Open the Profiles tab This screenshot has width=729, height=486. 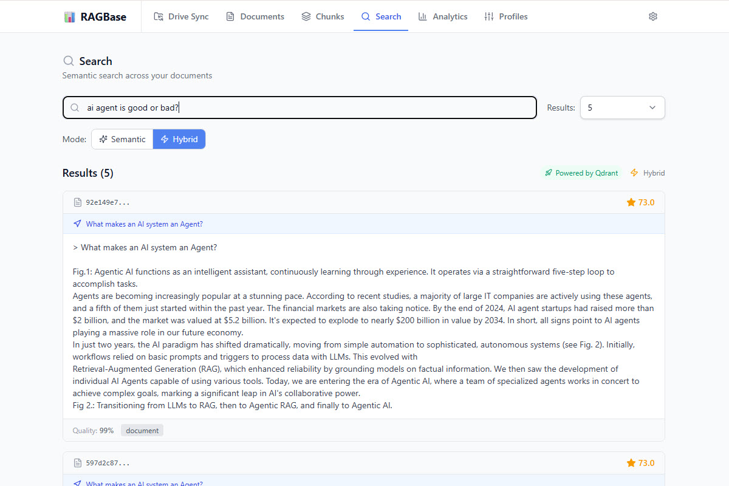(x=506, y=16)
